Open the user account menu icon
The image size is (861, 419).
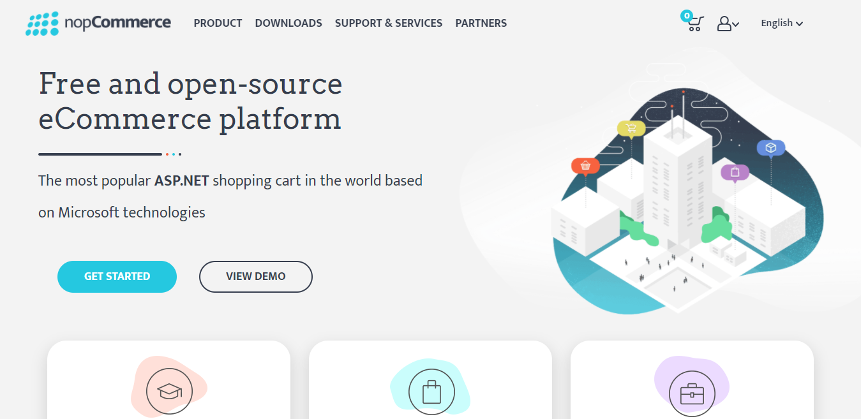click(728, 24)
